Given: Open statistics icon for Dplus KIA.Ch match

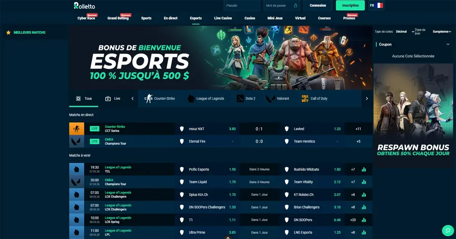Looking at the screenshot, I should tap(364, 195).
